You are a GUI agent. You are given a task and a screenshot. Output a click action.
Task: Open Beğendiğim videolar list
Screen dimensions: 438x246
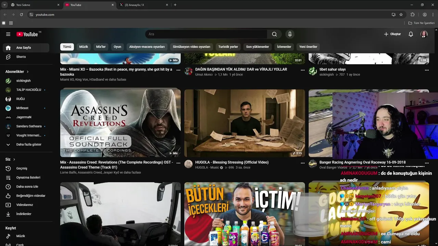(26, 196)
